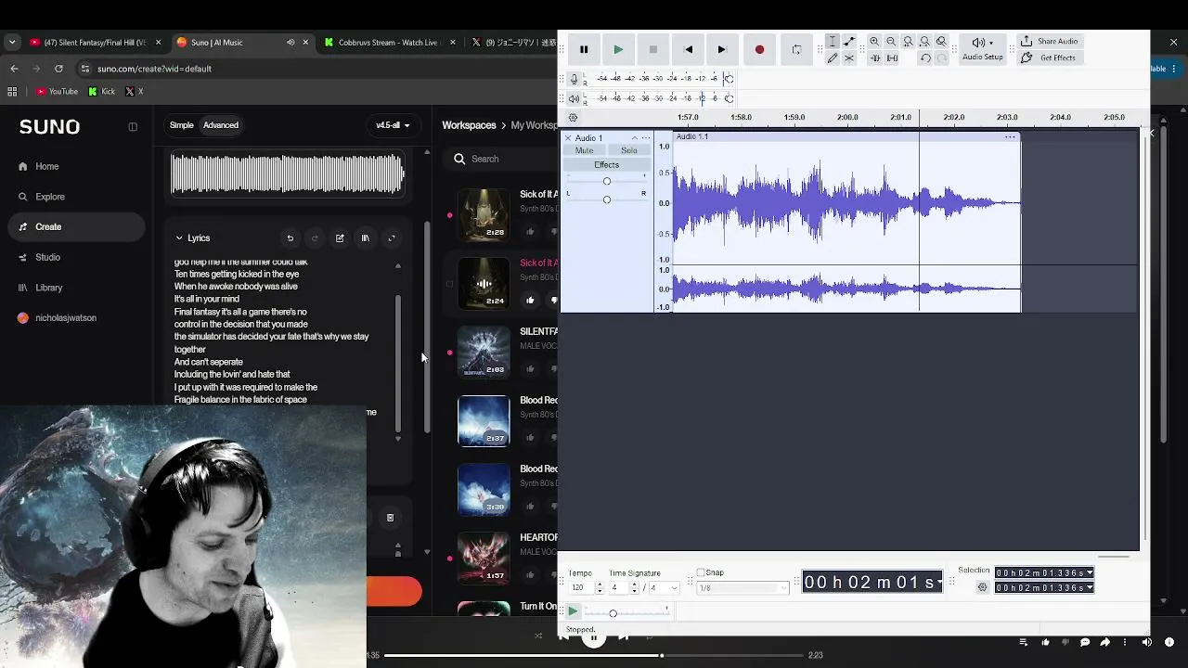Select the Multi-tool in Audacity

pyautogui.click(x=849, y=58)
